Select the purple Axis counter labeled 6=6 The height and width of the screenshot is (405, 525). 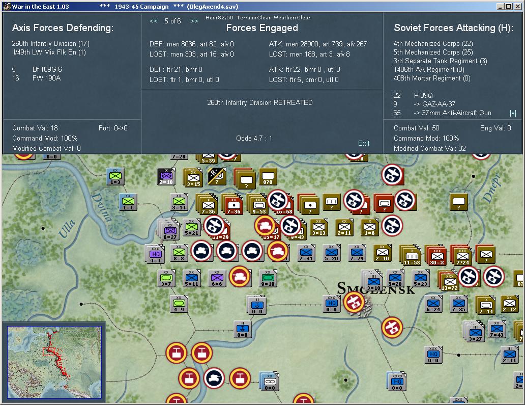pyautogui.click(x=217, y=279)
